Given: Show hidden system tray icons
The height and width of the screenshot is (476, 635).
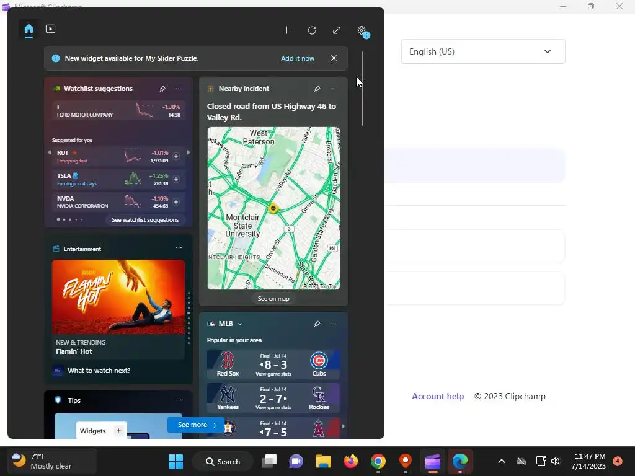Looking at the screenshot, I should click(501, 461).
